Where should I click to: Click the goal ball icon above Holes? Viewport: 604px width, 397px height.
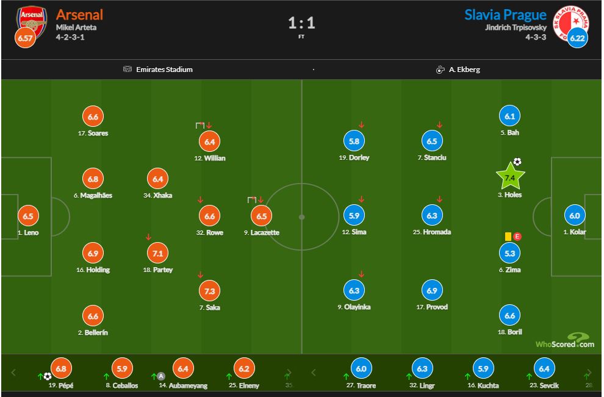point(517,162)
